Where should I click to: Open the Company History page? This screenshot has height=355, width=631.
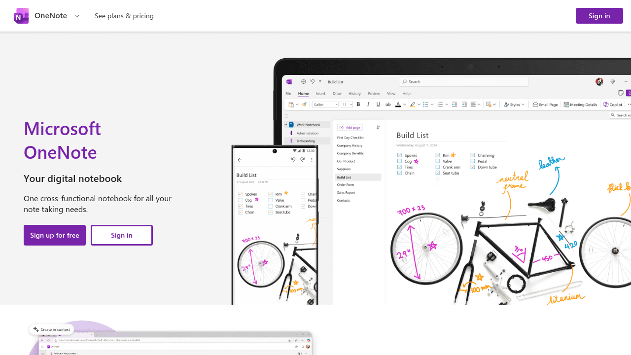point(350,145)
